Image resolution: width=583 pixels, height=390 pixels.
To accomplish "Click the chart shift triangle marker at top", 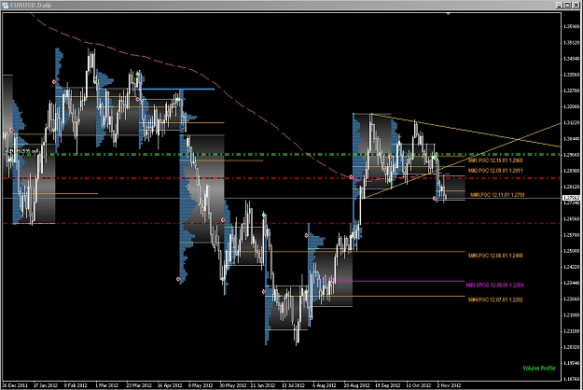I will pos(449,14).
